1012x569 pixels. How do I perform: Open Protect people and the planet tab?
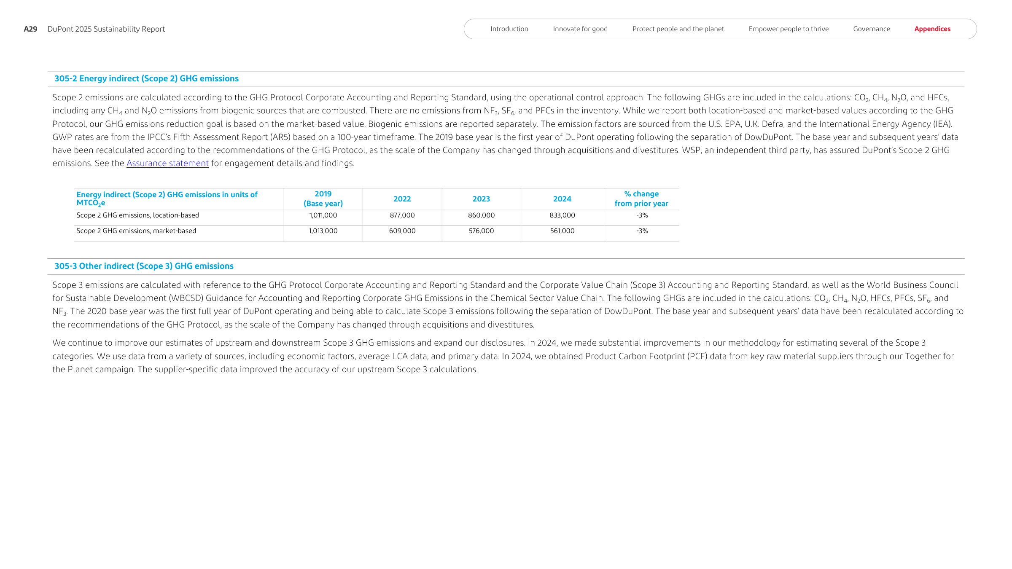point(678,29)
